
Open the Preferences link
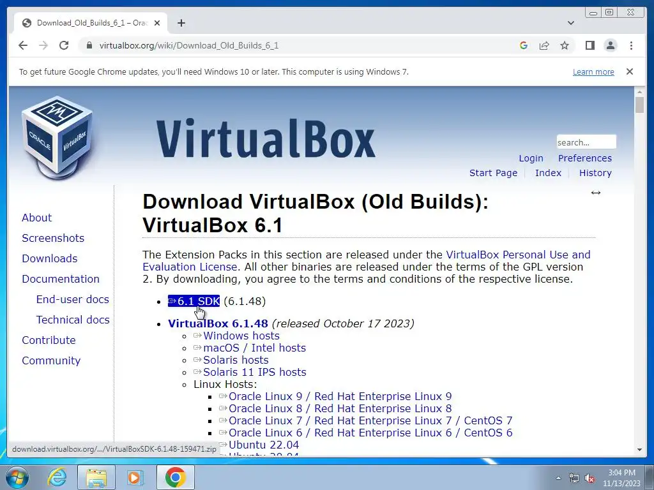point(585,158)
